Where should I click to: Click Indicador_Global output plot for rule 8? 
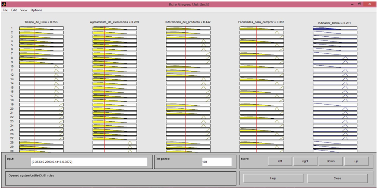[335, 58]
